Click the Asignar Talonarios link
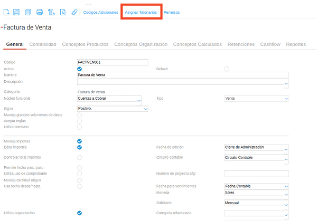The width and height of the screenshot is (318, 221). 141,12
